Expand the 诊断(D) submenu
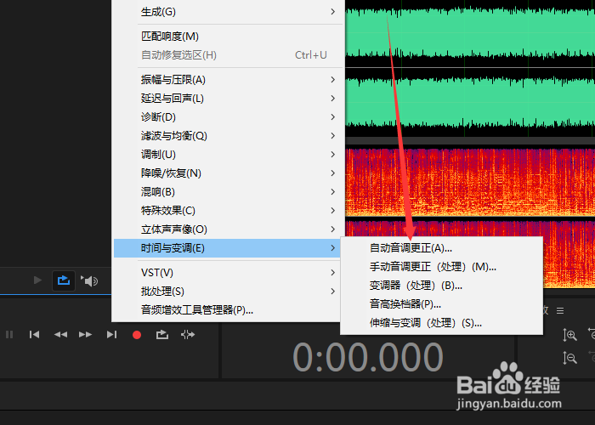The width and height of the screenshot is (595, 425). click(228, 117)
